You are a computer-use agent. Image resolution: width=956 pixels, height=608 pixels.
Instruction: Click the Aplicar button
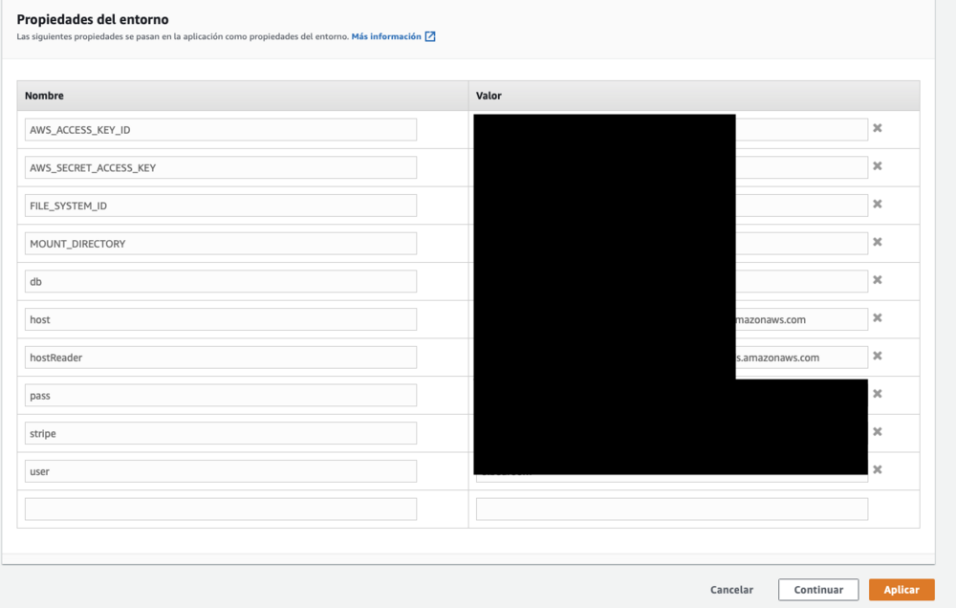[x=901, y=589]
